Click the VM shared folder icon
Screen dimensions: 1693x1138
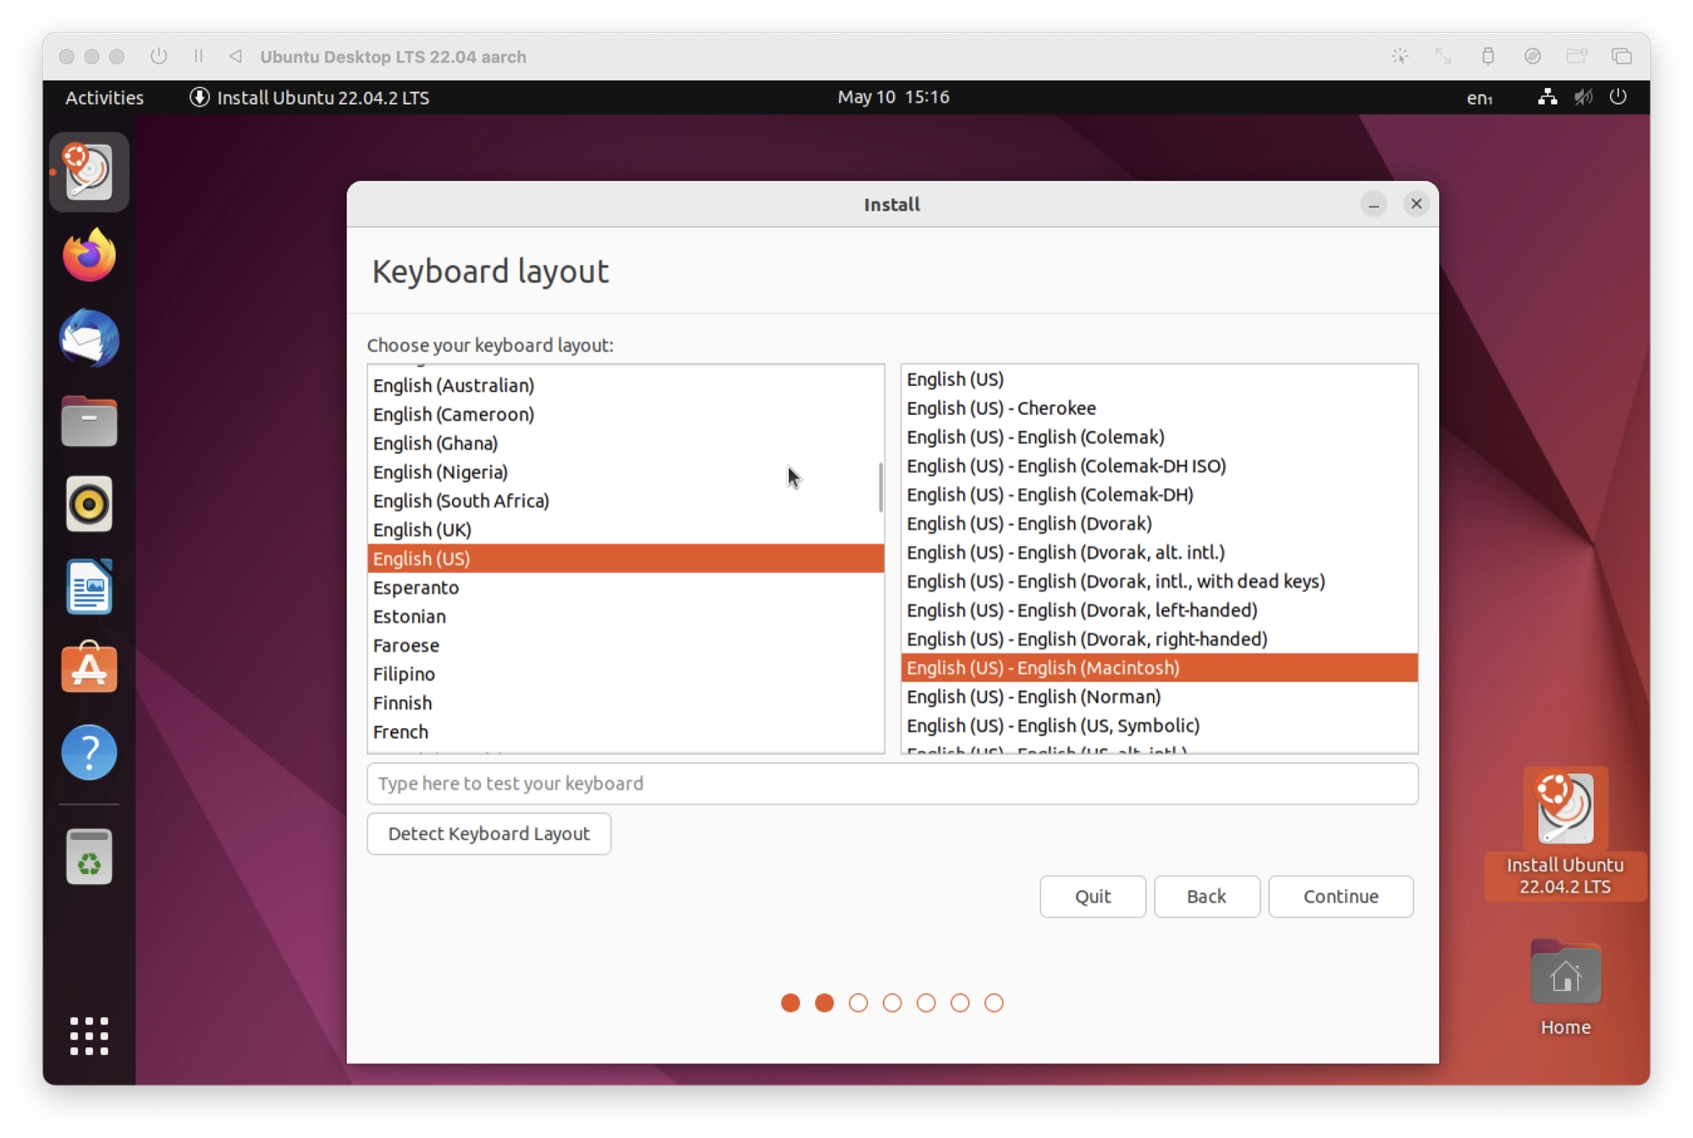click(x=1576, y=56)
